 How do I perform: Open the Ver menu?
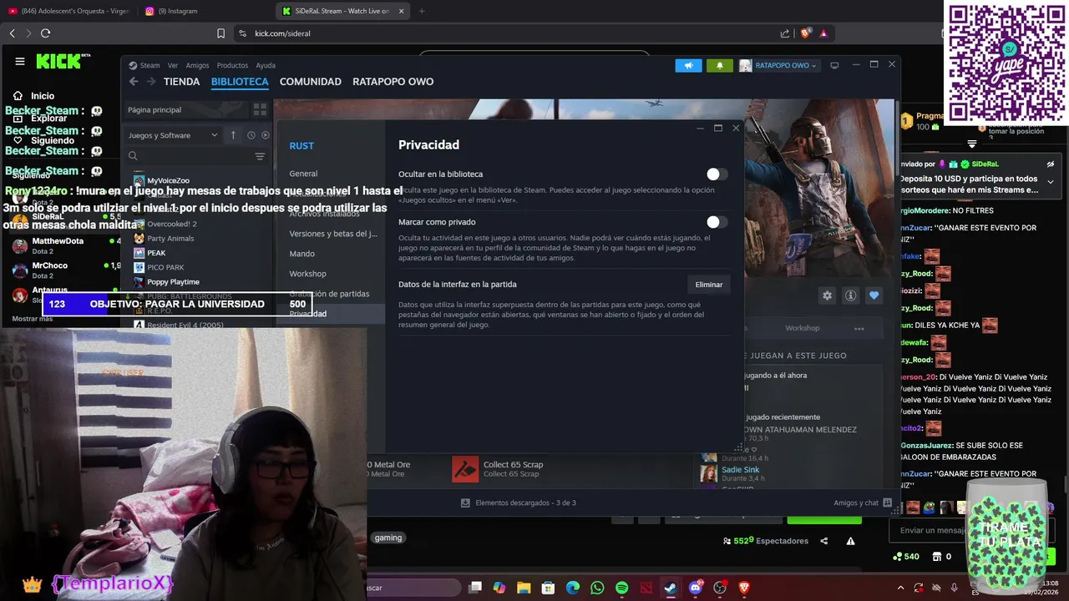(173, 65)
